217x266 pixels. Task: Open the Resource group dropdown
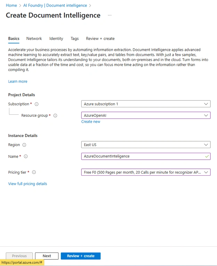click(x=146, y=115)
